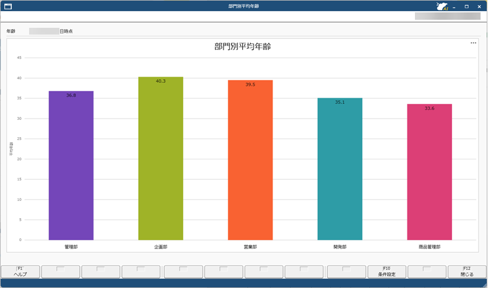488x288 pixels.
Task: Click the window icon in the title bar
Action: [x=8, y=6]
